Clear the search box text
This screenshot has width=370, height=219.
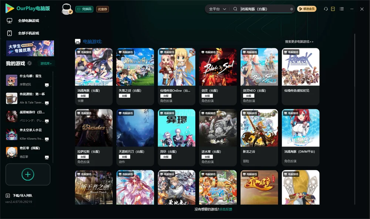click(x=292, y=9)
